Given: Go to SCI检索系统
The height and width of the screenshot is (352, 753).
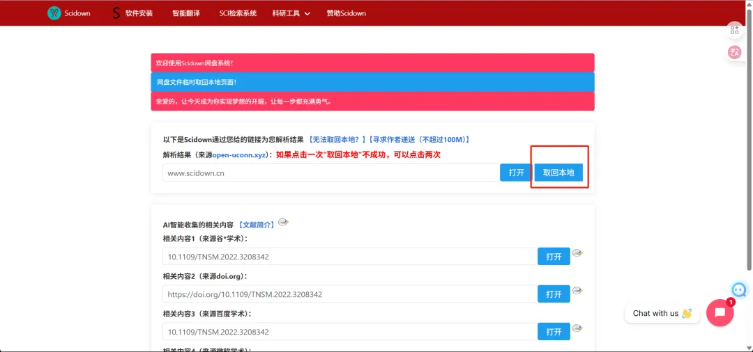Looking at the screenshot, I should (238, 13).
